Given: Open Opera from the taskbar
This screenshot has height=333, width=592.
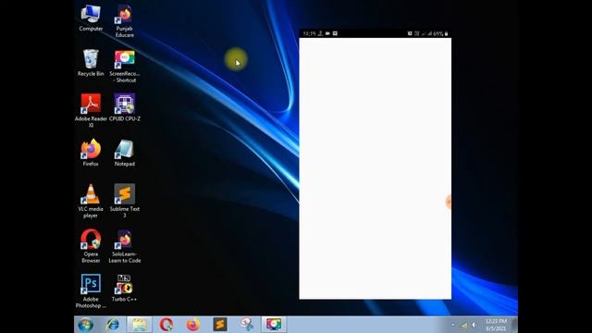Looking at the screenshot, I should 166,325.
